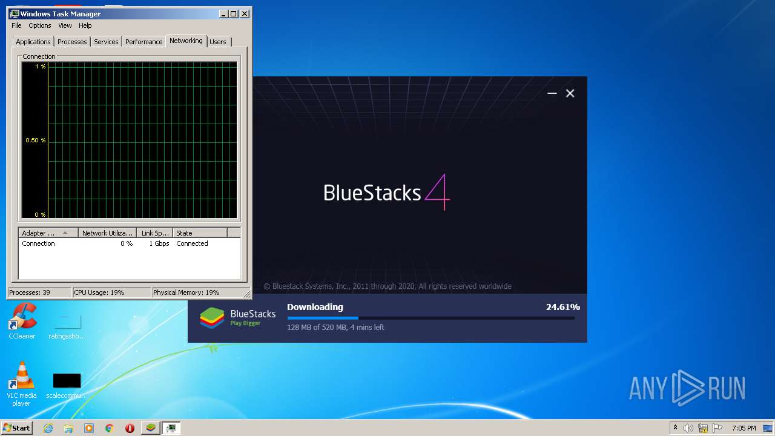The image size is (775, 436).
Task: Sort by State column header
Action: (200, 233)
